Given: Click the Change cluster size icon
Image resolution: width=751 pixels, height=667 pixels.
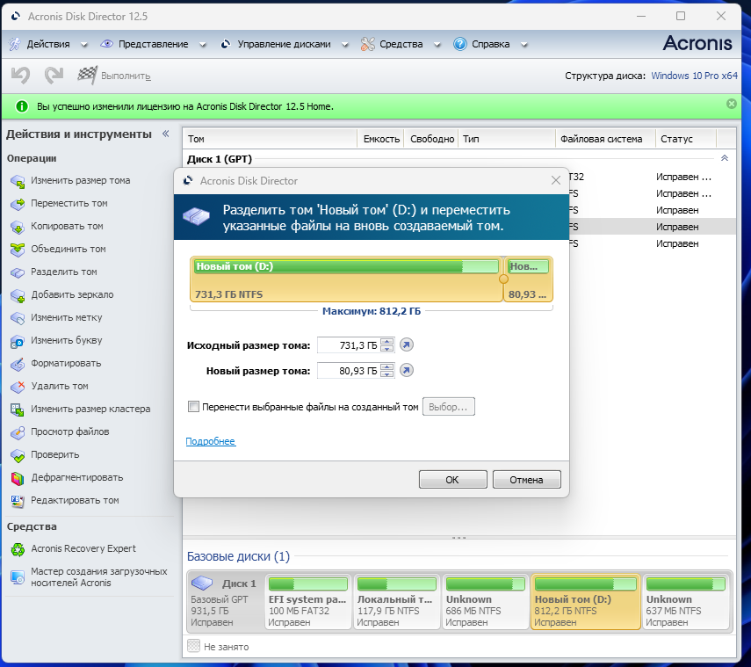Looking at the screenshot, I should (18, 410).
